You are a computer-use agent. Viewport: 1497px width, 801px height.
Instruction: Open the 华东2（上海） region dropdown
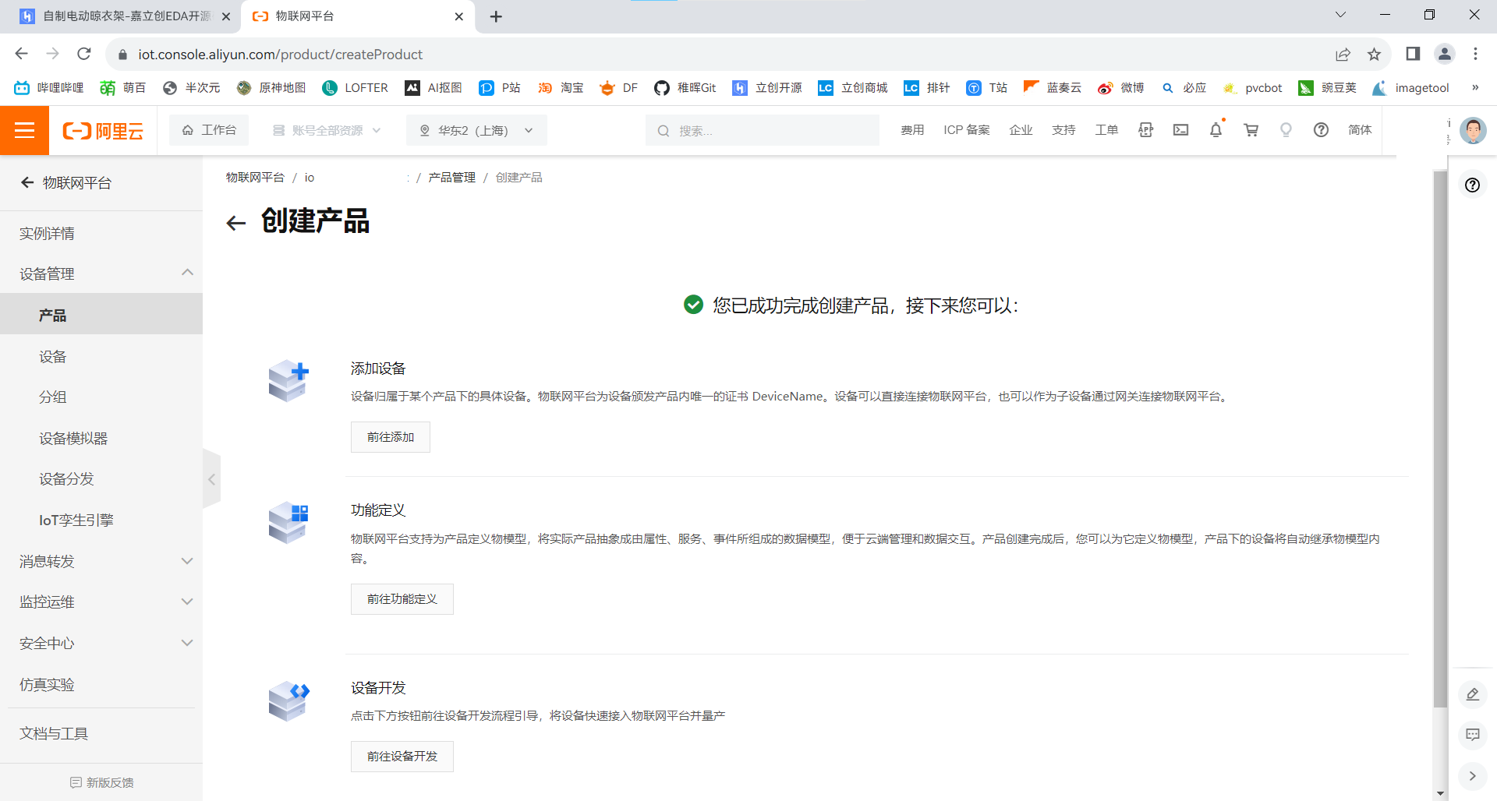(476, 130)
